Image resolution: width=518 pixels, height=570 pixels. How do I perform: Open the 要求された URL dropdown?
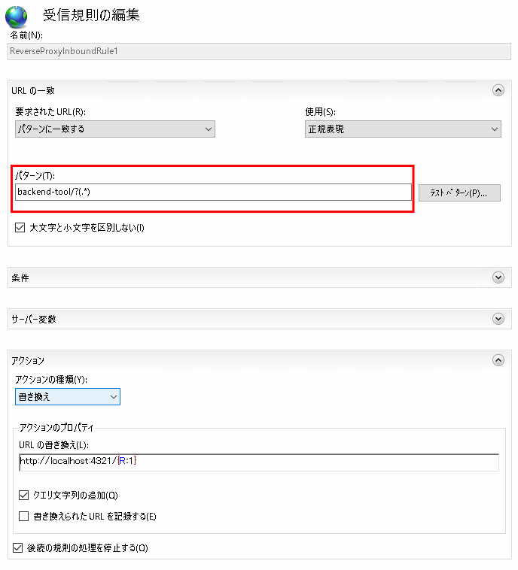[x=115, y=129]
